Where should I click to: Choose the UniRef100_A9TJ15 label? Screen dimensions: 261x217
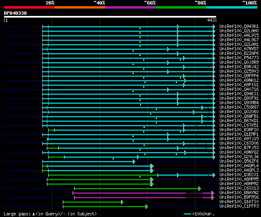(x=239, y=139)
